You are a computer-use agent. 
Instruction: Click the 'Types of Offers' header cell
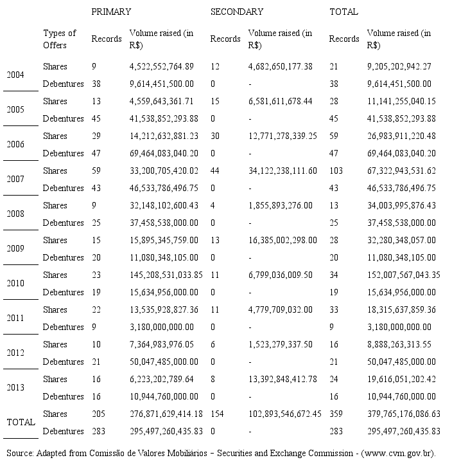60,39
